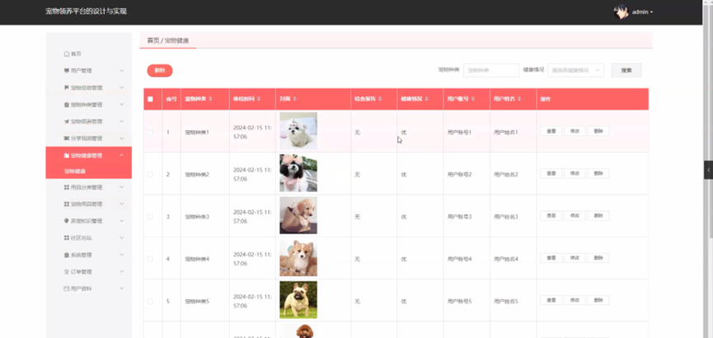713x338 pixels.
Task: Click 查看 for row 宠物种类1
Action: click(x=551, y=131)
